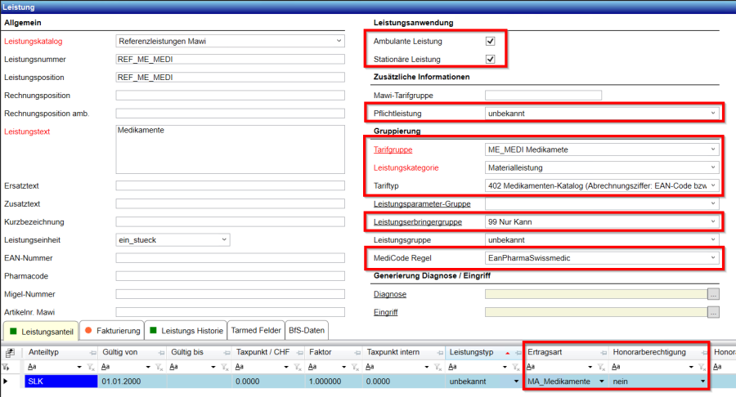Click the Tarifgruppe link label

pyautogui.click(x=393, y=149)
